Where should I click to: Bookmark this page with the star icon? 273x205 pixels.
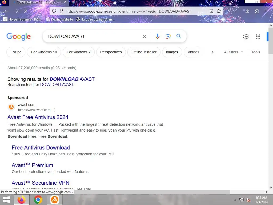coord(219,11)
